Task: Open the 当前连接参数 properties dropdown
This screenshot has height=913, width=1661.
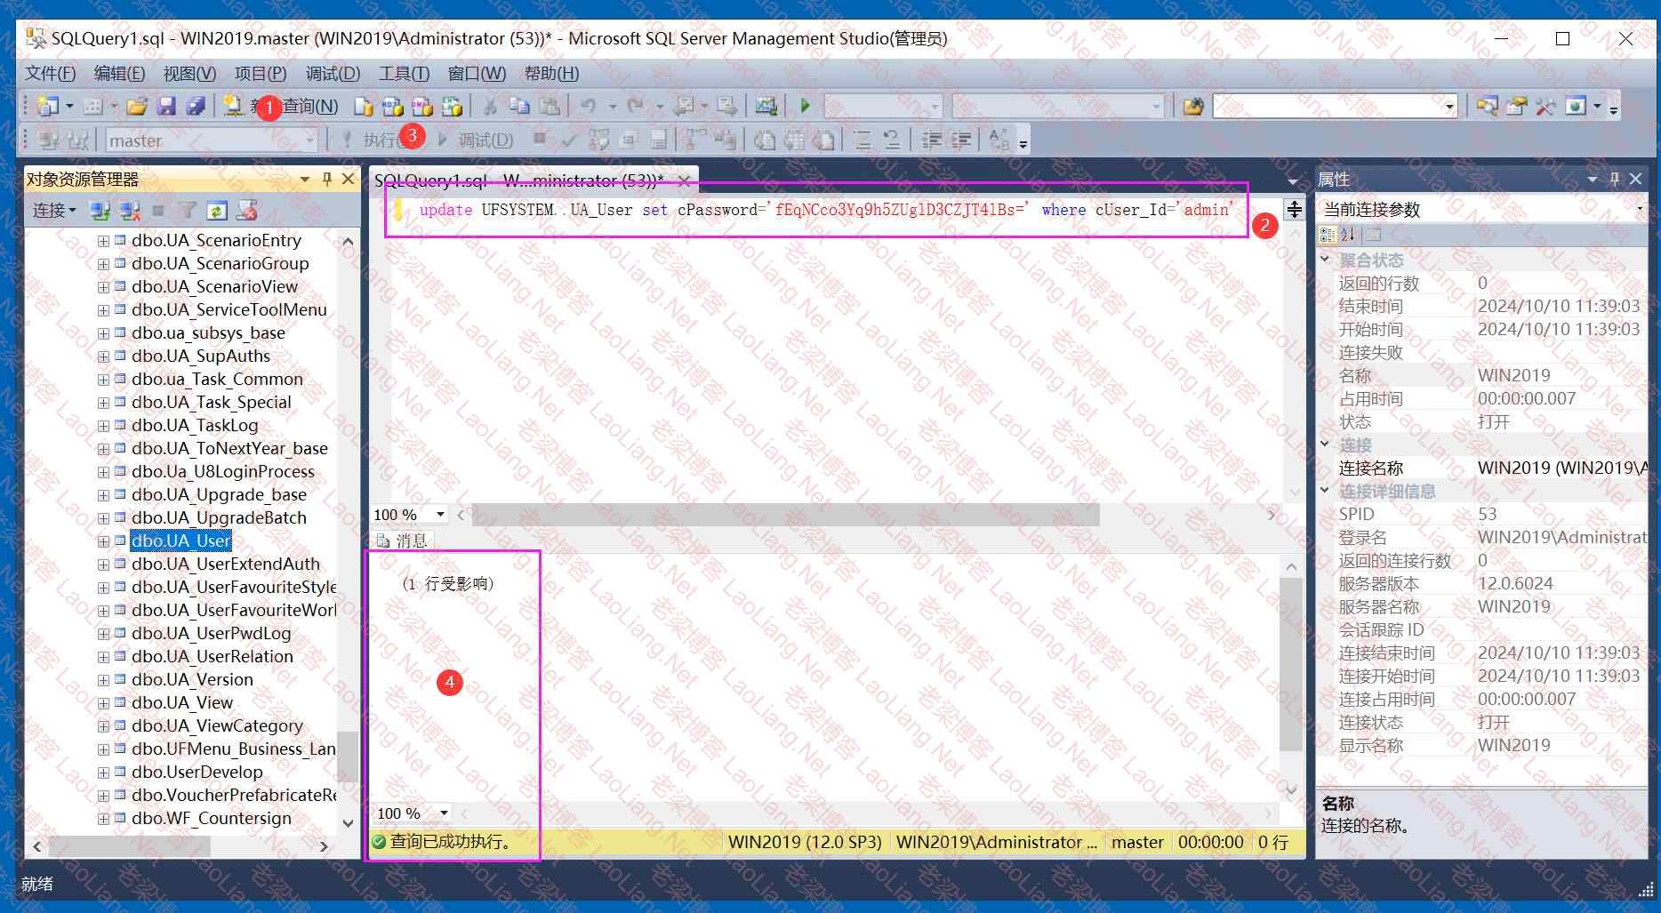Action: click(x=1639, y=210)
